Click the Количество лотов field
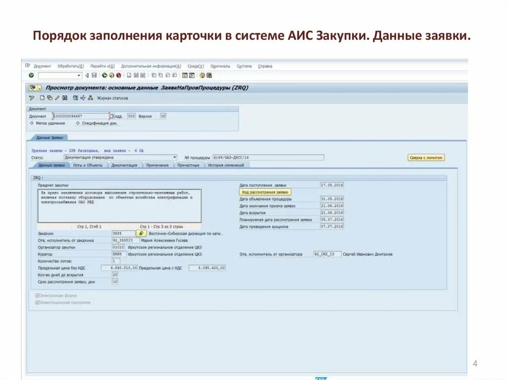This screenshot has width=507, height=380. 116,261
